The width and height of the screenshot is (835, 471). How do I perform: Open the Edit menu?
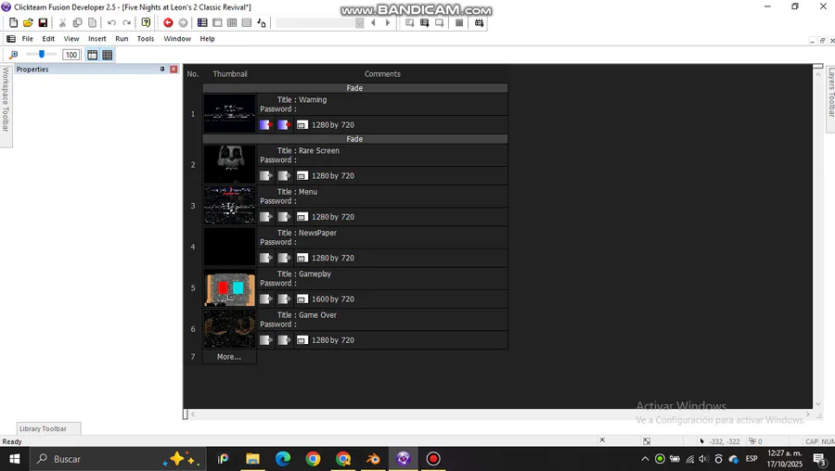(48, 39)
